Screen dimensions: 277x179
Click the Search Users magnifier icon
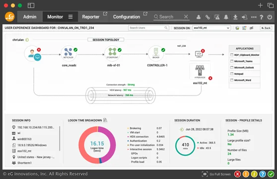(166, 28)
